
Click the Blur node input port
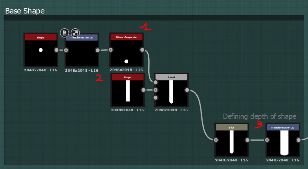216,140
